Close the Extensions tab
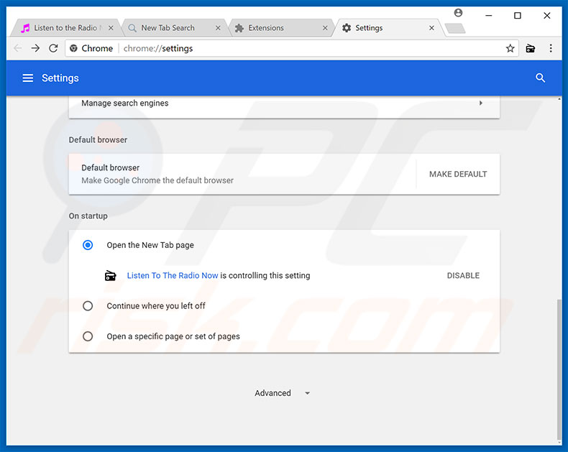Image resolution: width=568 pixels, height=452 pixels. 325,28
